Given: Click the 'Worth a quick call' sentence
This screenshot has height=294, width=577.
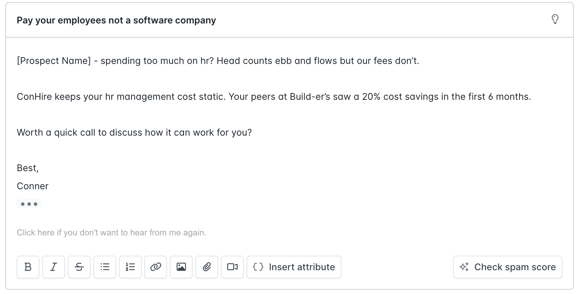Looking at the screenshot, I should tap(134, 132).
